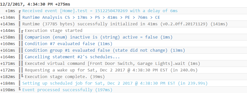Screen dimensions: 247x93
Task: Click the opening bracket beside Received event
Action: click(20, 11)
